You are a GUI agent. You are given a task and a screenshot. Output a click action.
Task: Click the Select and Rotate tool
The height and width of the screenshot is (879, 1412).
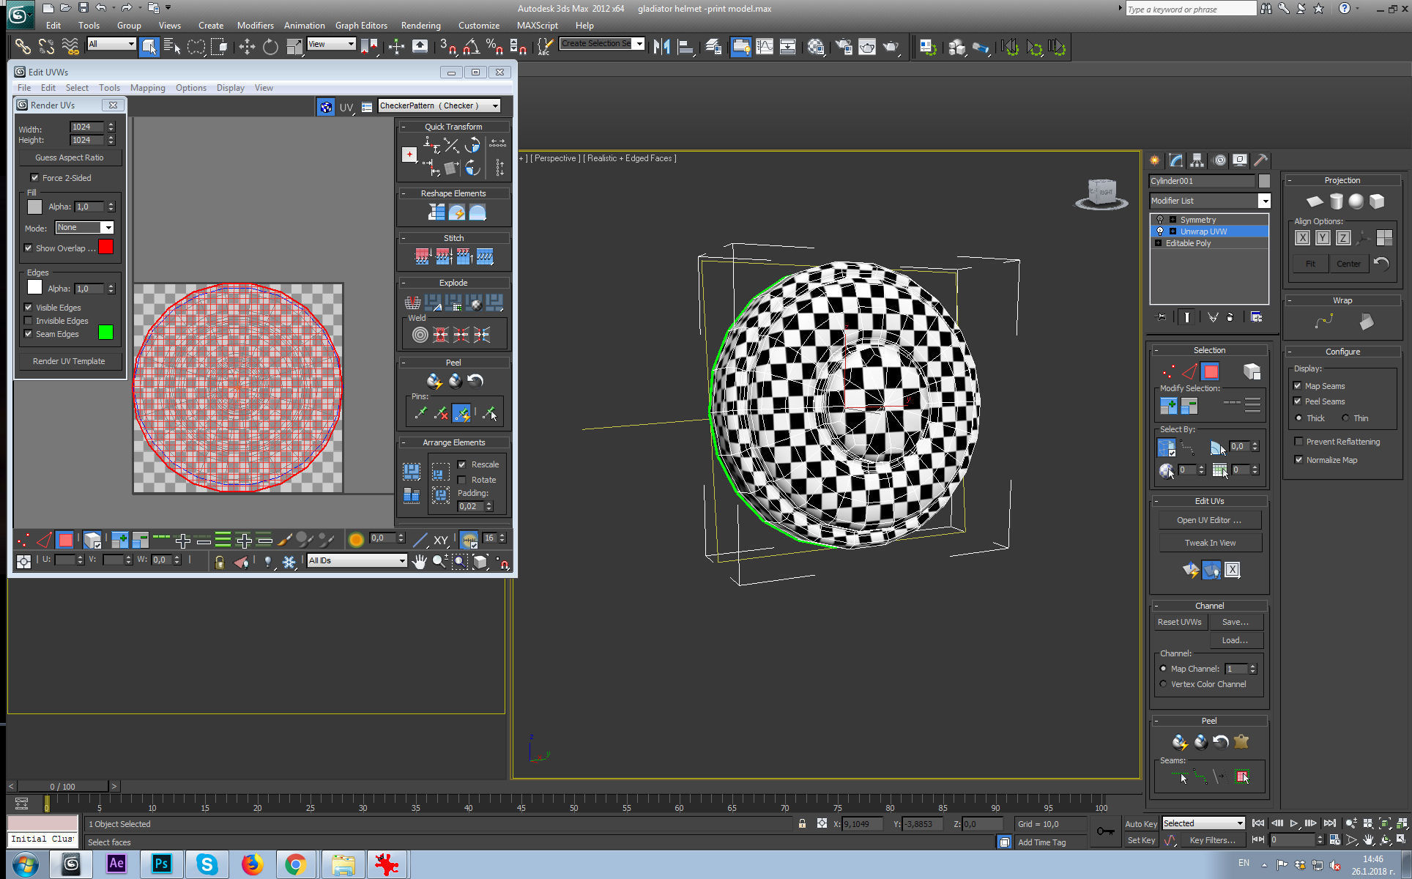point(270,48)
